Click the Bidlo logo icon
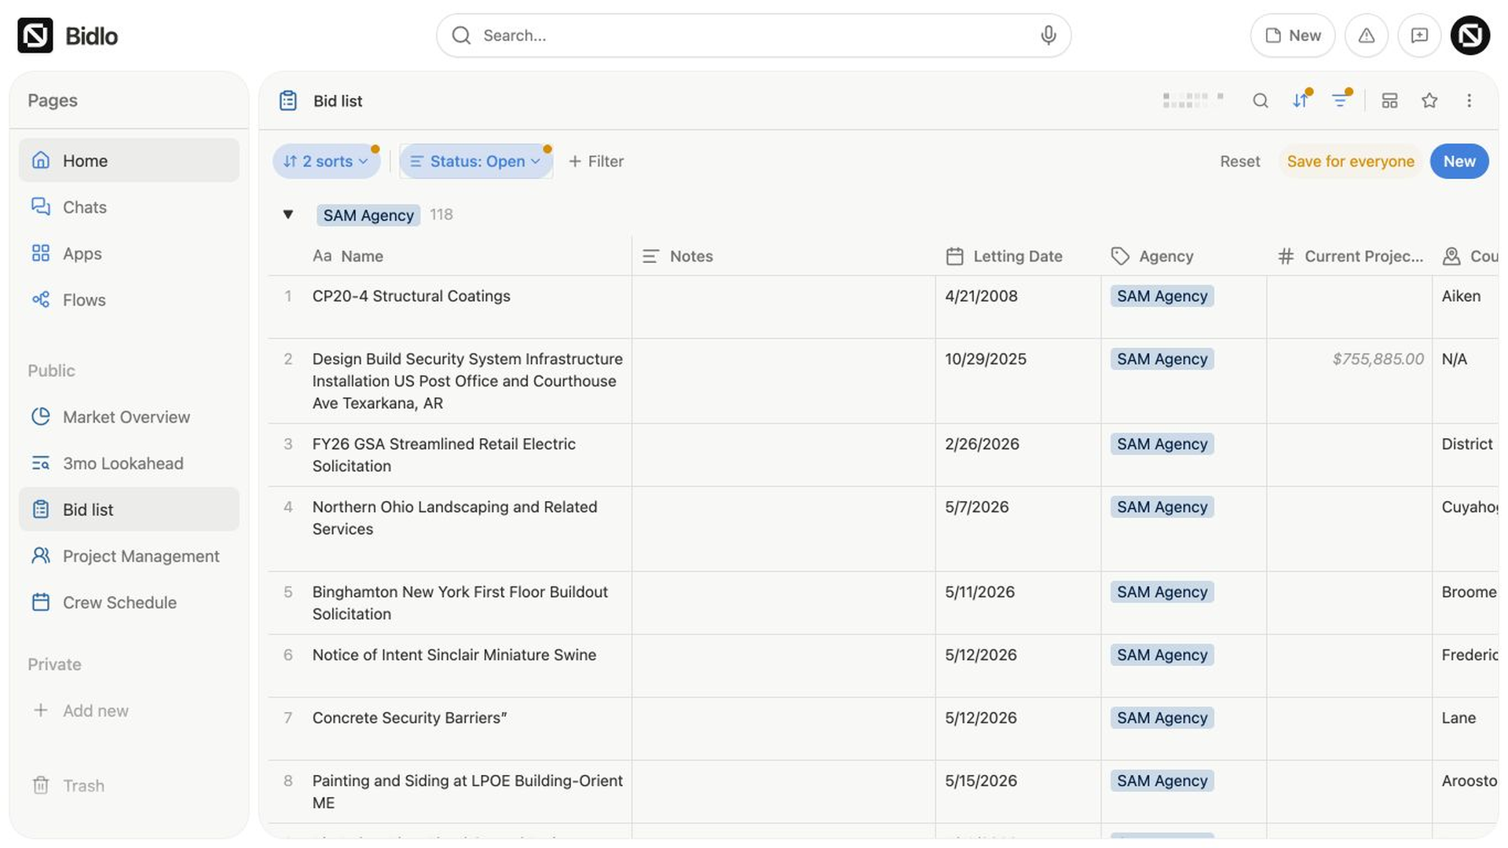The height and width of the screenshot is (848, 1508). tap(35, 35)
